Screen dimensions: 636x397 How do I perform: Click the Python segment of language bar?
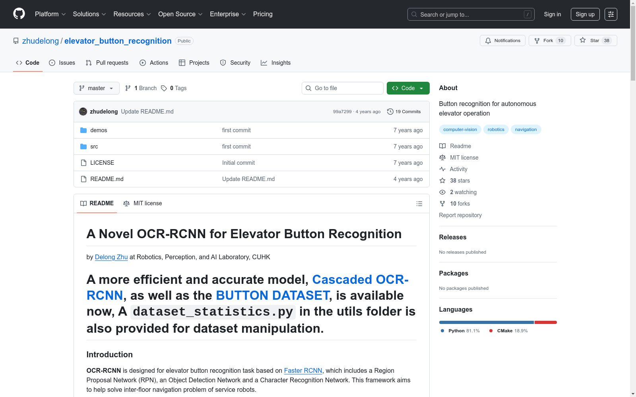[x=486, y=322]
